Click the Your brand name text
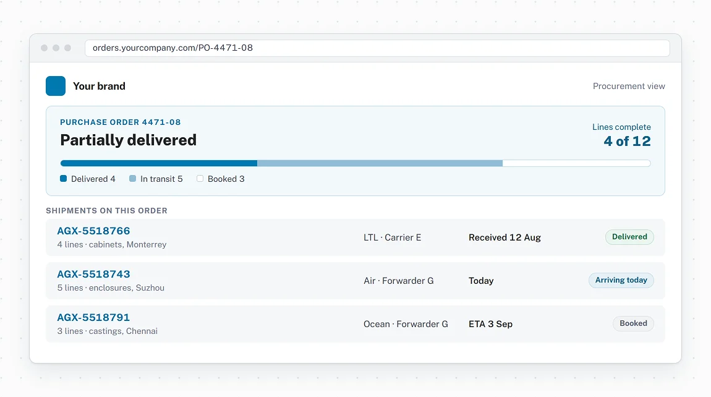Screen dimensions: 711x397 click(100, 86)
